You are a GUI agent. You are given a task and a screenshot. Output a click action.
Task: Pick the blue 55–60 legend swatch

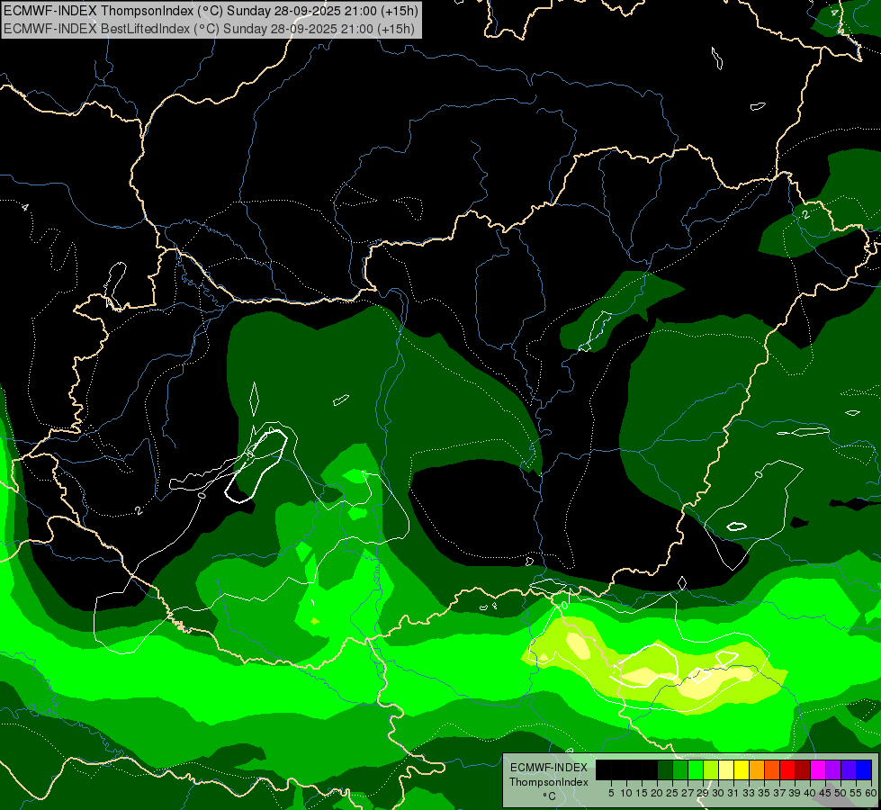(864, 769)
